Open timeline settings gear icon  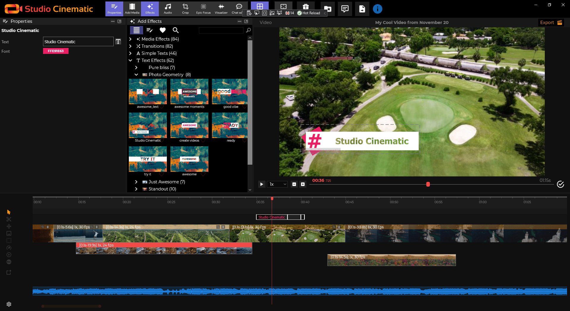9,304
